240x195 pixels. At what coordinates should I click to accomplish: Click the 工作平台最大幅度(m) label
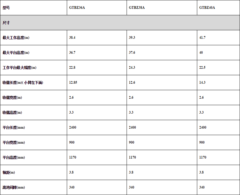click(x=20, y=68)
